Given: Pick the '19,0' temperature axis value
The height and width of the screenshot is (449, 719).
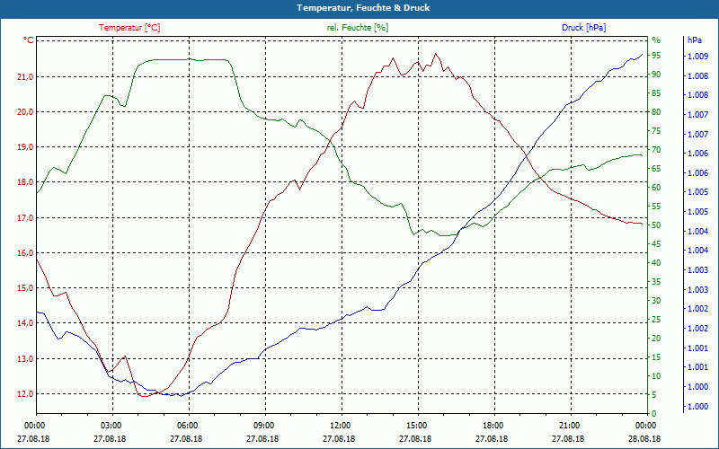Looking at the screenshot, I should pos(25,147).
